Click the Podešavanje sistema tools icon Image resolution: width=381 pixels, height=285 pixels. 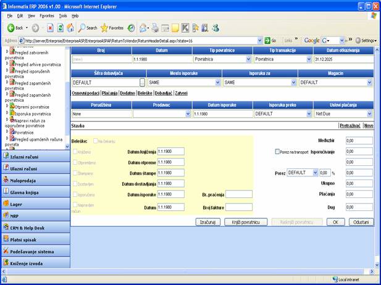pos(6,251)
